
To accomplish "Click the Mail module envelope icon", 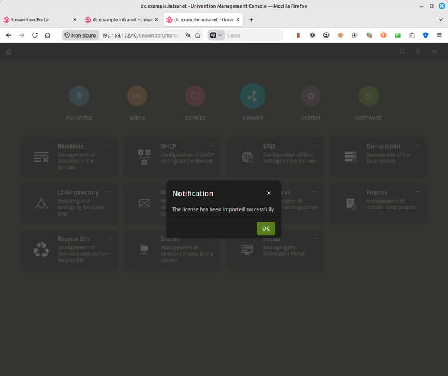I will [145, 203].
